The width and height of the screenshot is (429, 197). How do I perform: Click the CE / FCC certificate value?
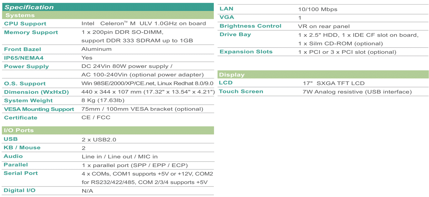pyautogui.click(x=96, y=118)
